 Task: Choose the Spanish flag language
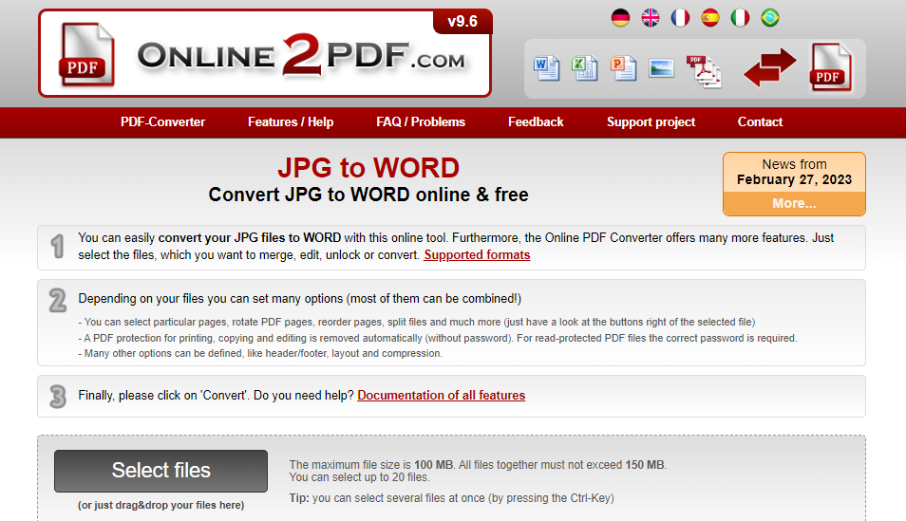click(710, 18)
